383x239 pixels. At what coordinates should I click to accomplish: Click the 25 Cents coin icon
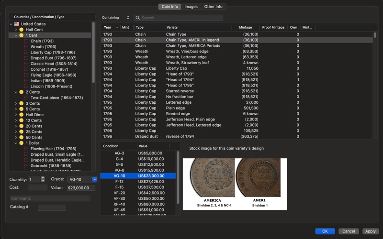pyautogui.click(x=22, y=132)
